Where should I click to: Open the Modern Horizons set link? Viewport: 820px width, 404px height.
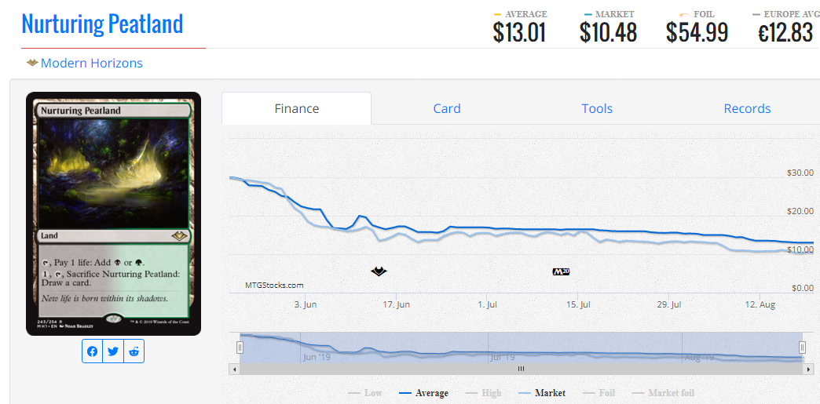tap(92, 64)
